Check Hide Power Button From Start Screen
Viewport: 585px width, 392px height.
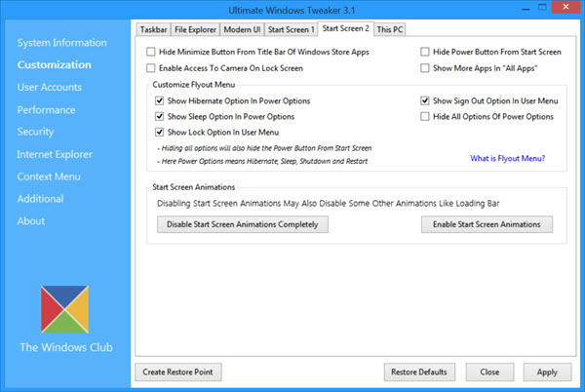click(424, 52)
